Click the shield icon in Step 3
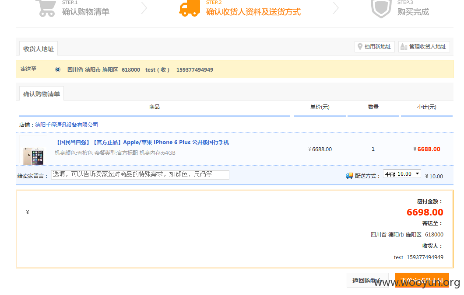Screen dimensions: 464x295 click(381, 9)
